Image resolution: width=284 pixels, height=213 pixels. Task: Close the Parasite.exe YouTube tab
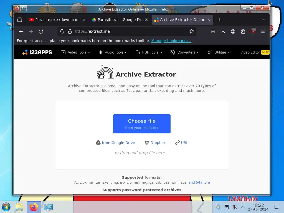(84, 20)
